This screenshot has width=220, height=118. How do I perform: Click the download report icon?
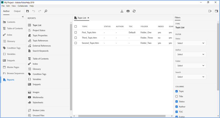coord(122,11)
